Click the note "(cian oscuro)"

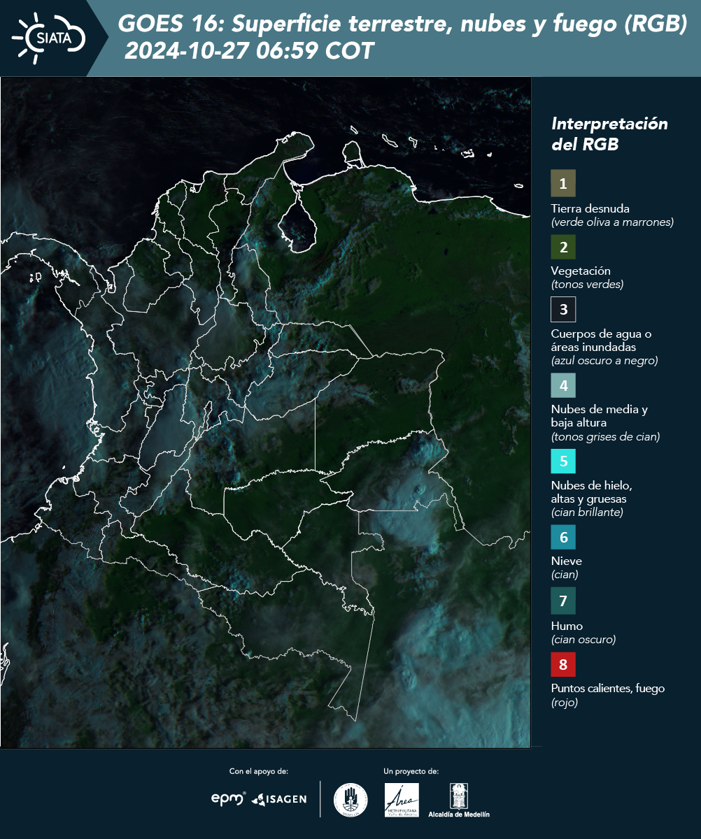click(583, 640)
